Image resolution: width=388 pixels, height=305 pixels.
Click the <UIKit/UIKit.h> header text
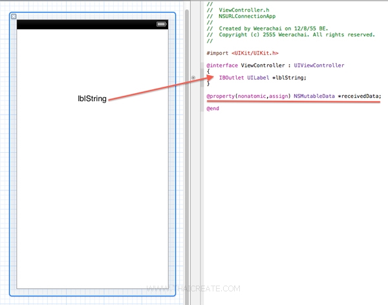pos(255,53)
